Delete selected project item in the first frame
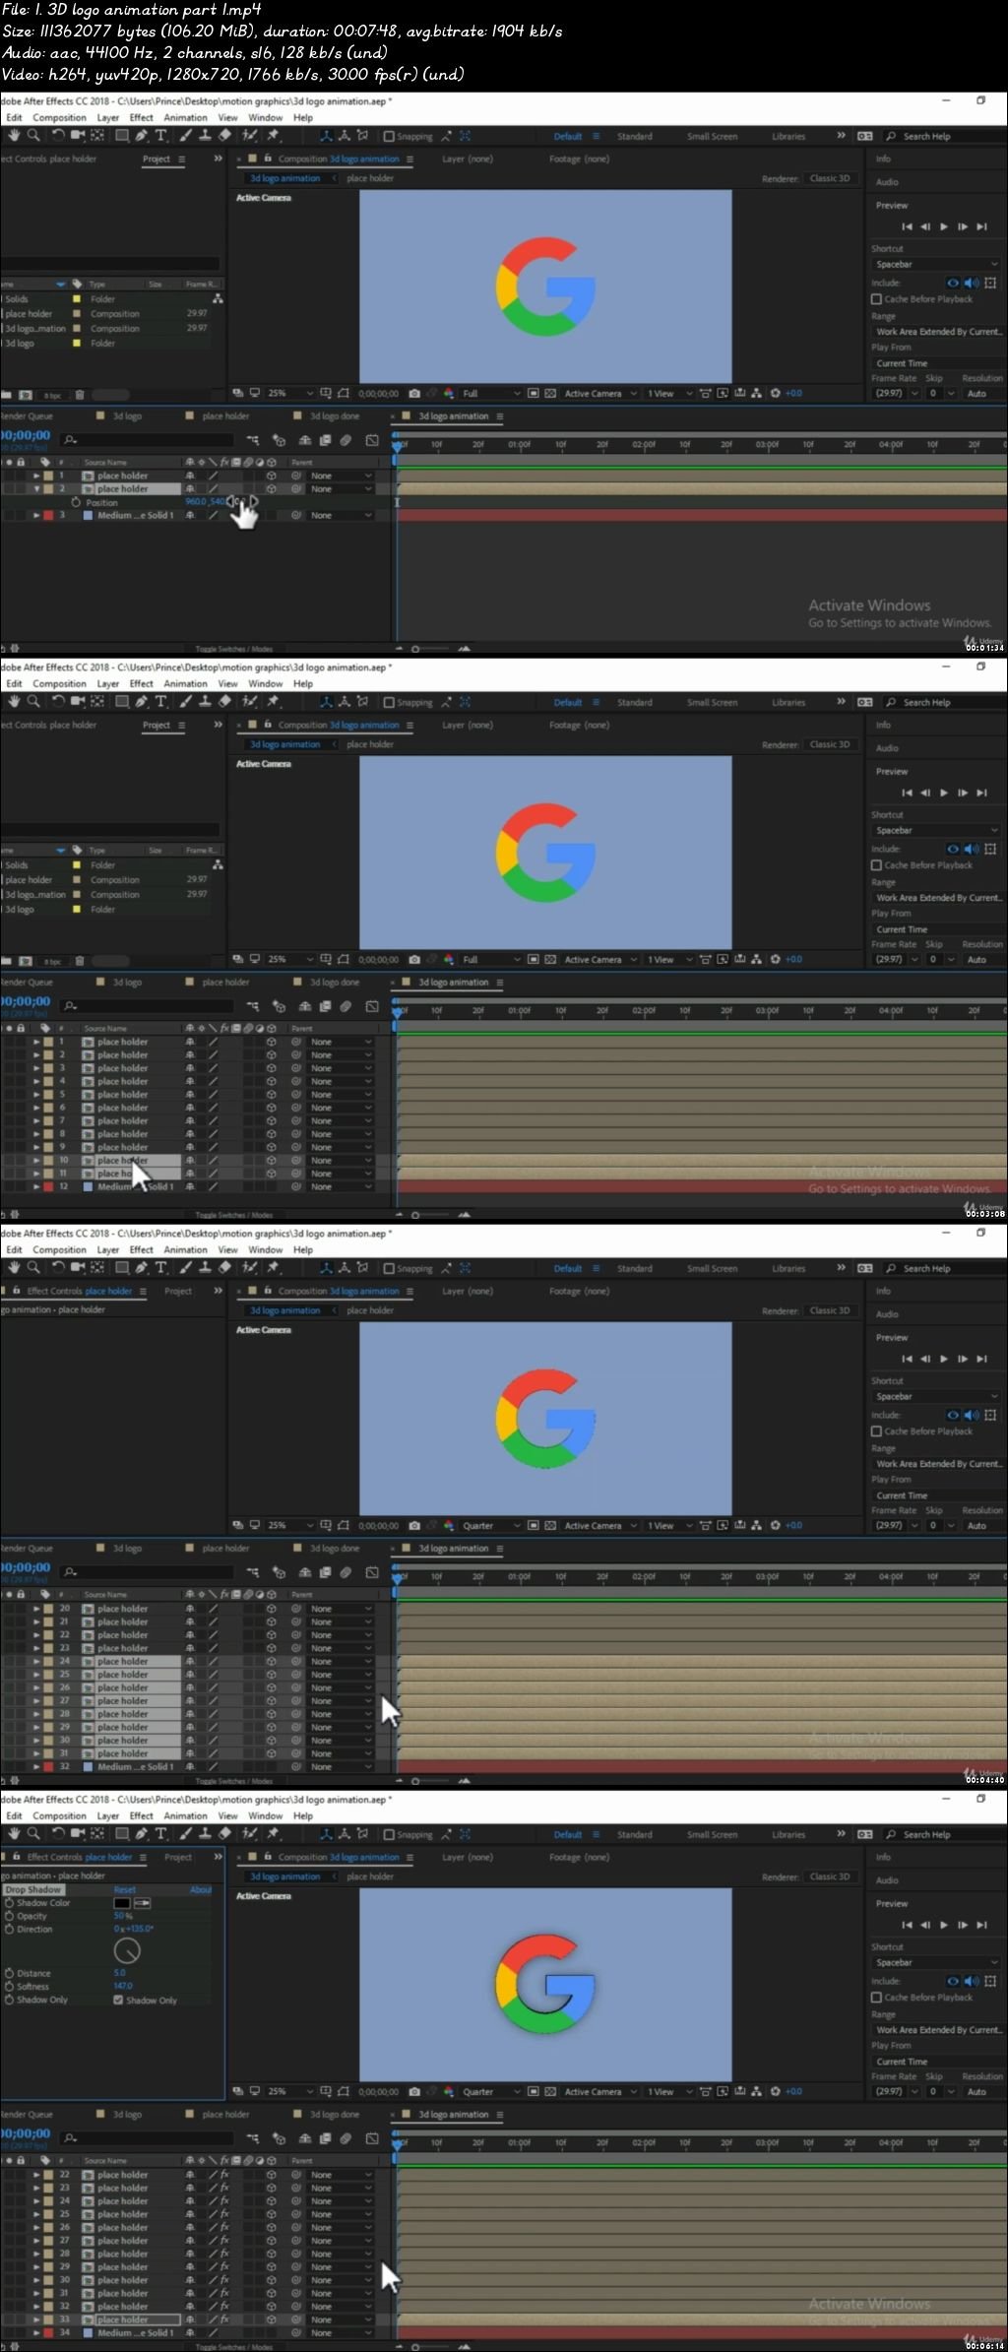The image size is (1008, 2352). coord(80,395)
